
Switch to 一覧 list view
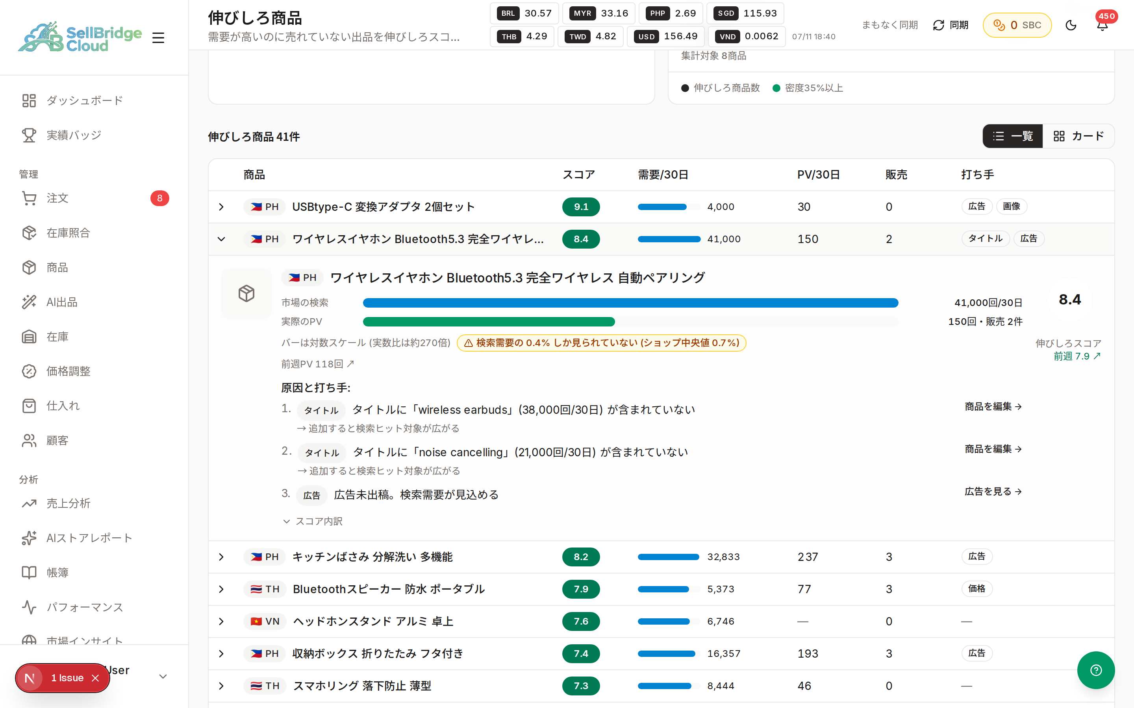point(1013,136)
